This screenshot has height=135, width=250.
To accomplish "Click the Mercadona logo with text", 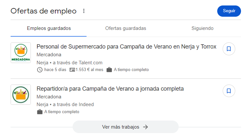I will pyautogui.click(x=21, y=53).
